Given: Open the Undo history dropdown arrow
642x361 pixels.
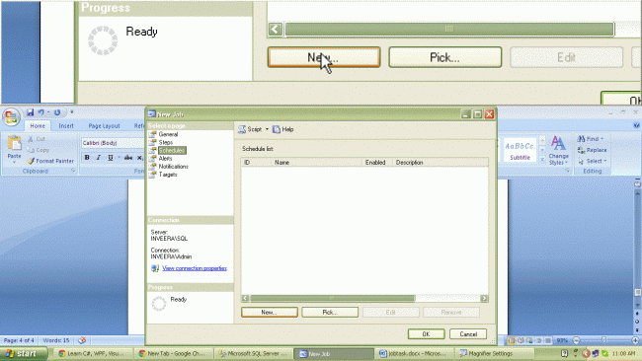Looking at the screenshot, I should pyautogui.click(x=48, y=112).
